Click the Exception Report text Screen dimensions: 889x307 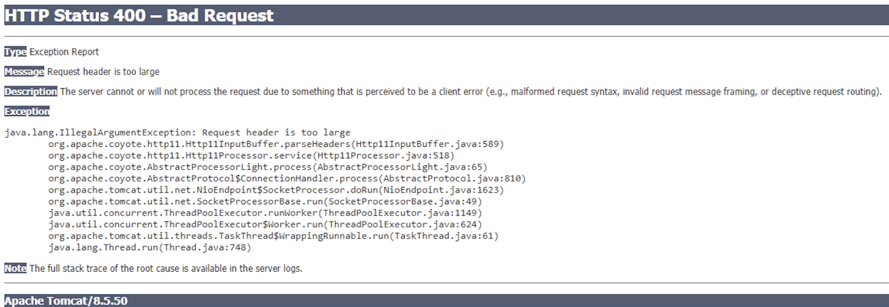(x=64, y=52)
